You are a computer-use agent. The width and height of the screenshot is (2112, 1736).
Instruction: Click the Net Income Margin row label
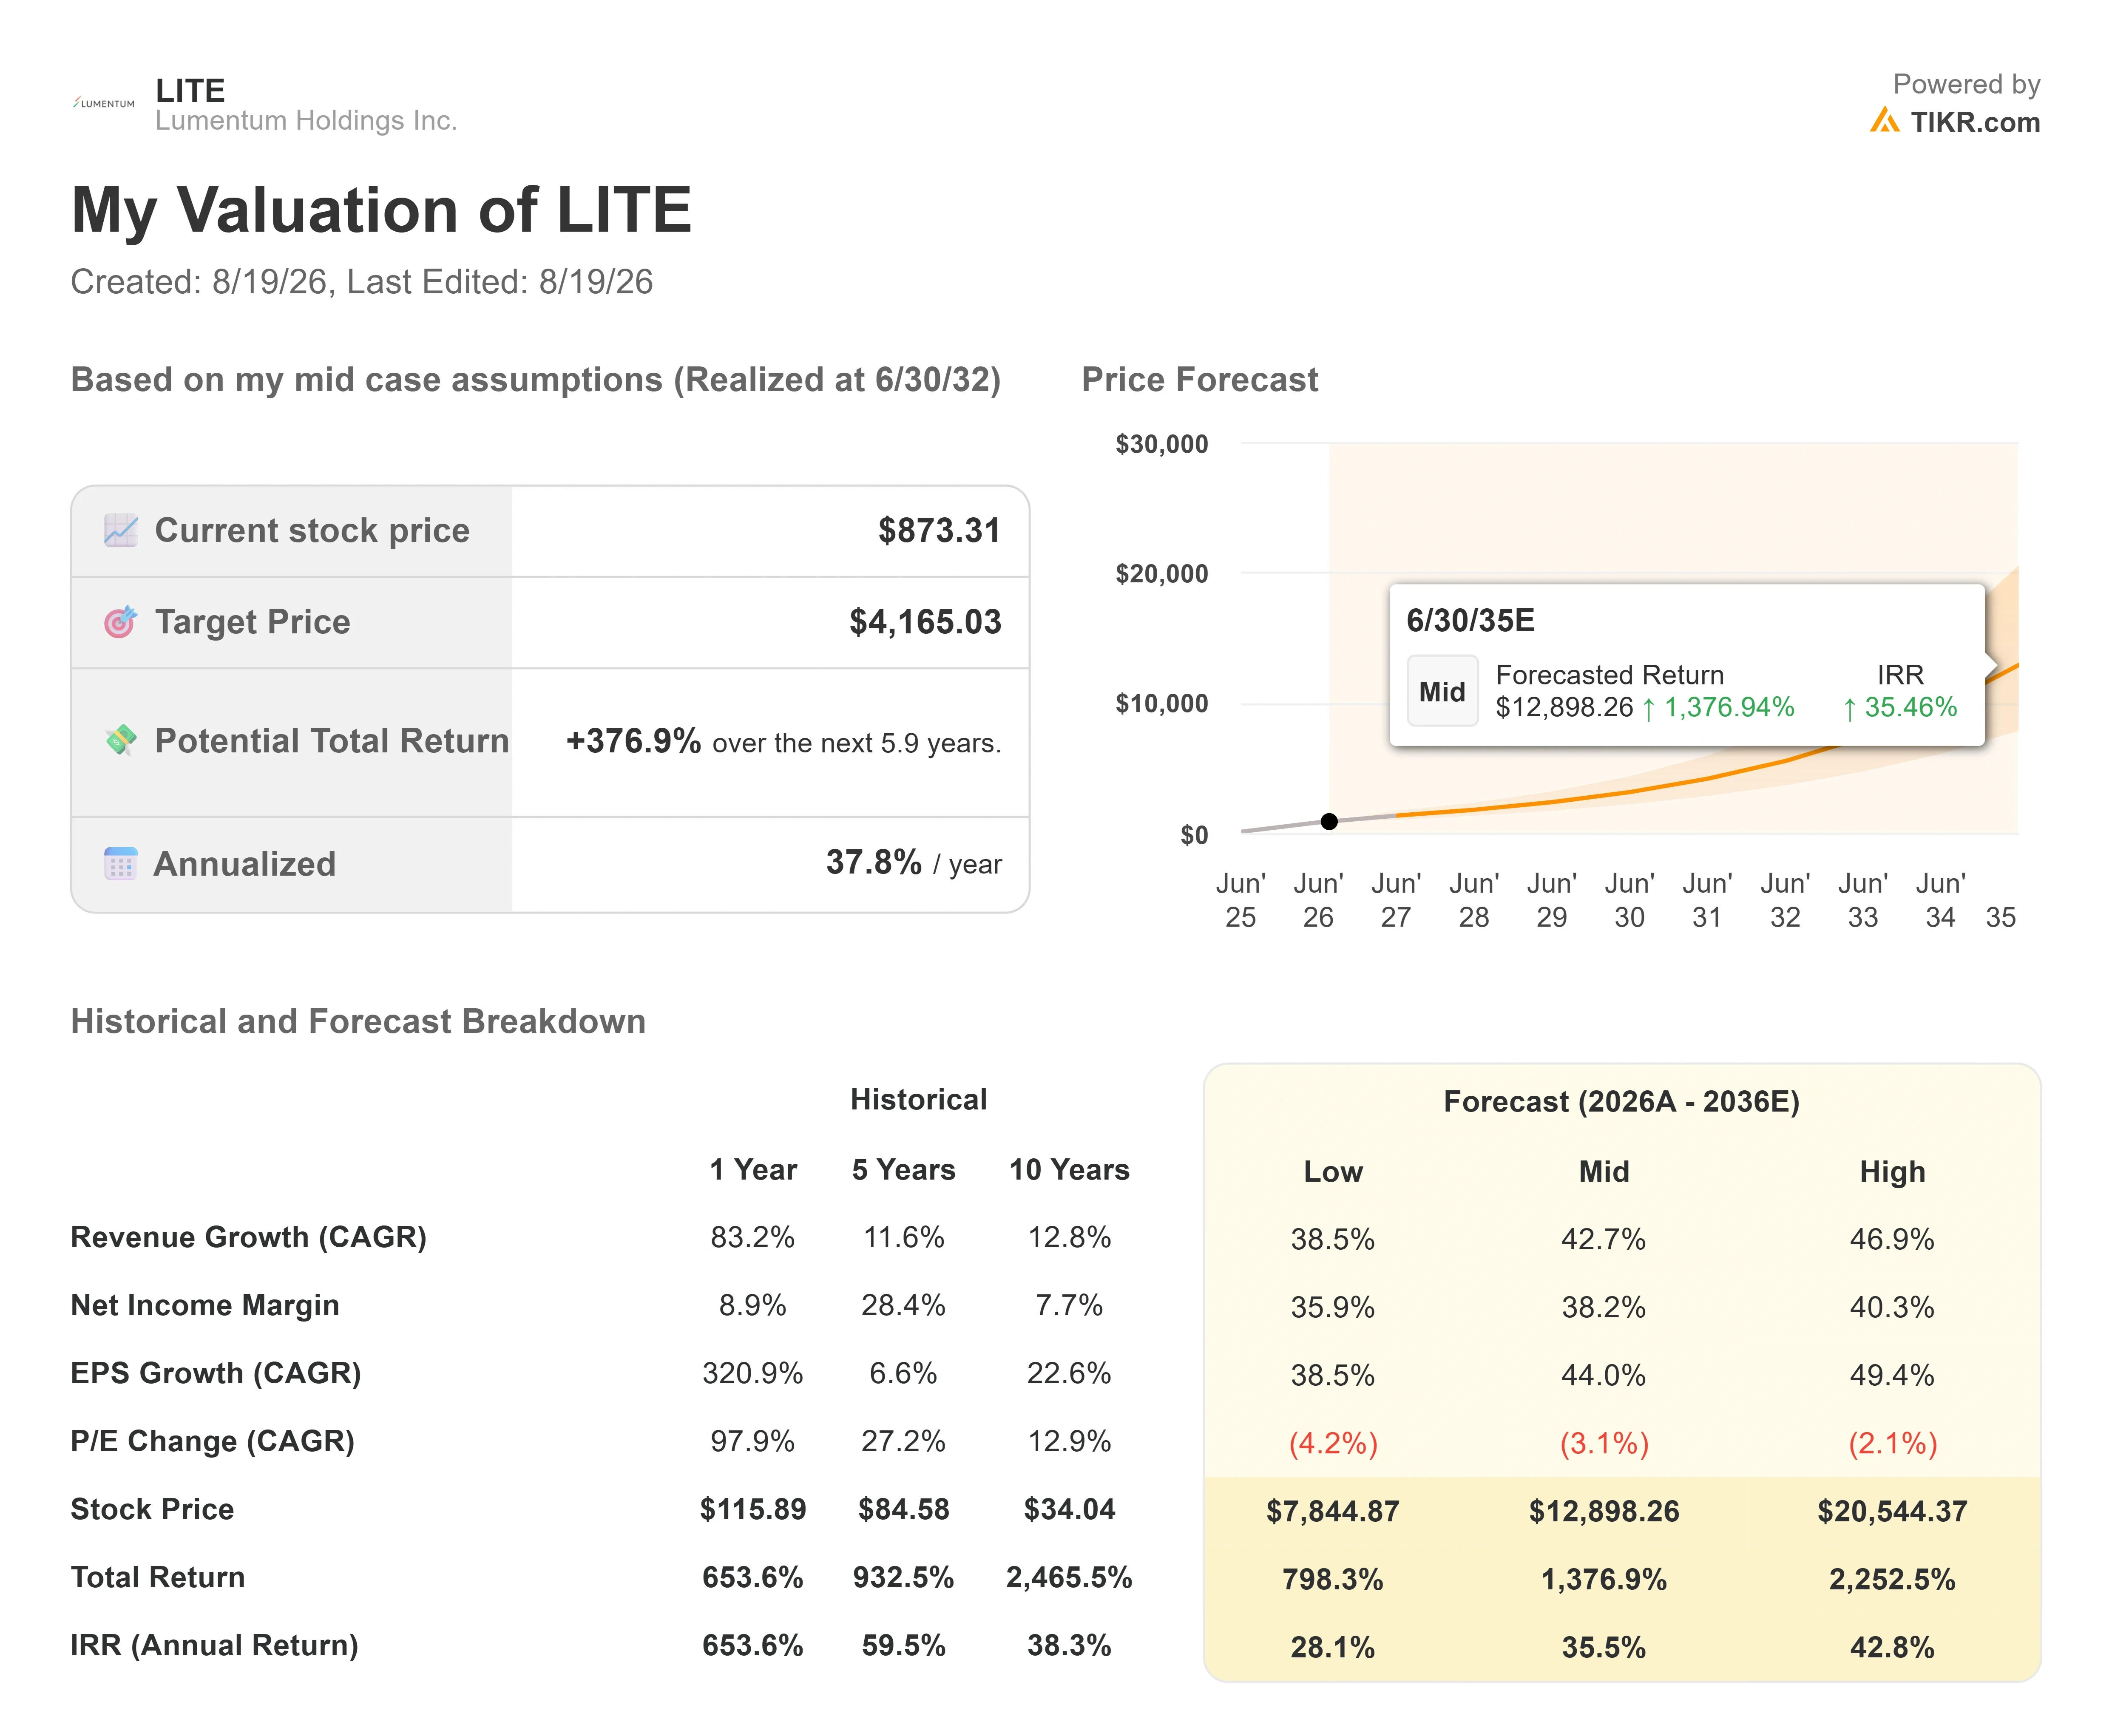tap(205, 1306)
